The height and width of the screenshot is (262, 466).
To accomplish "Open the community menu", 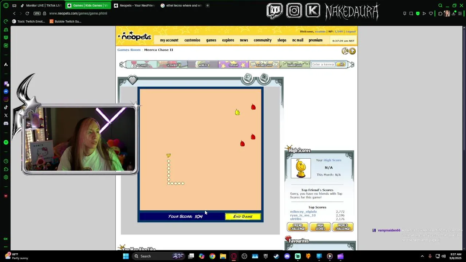I will point(262,40).
